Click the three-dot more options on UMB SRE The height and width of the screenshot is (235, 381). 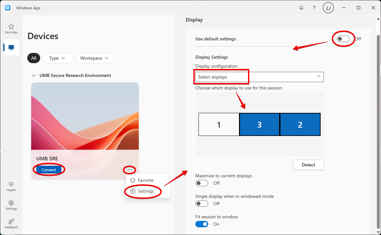pos(130,170)
